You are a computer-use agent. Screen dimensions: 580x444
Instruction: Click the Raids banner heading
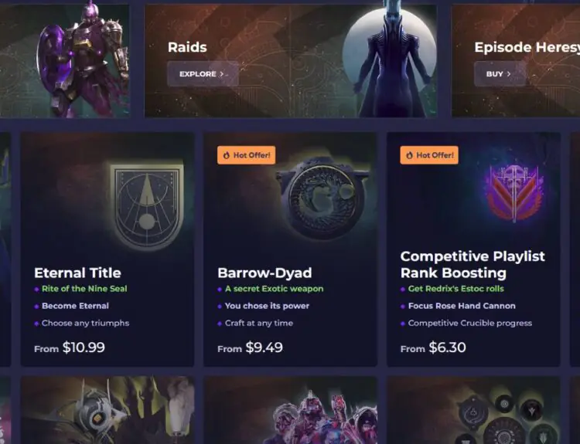(187, 47)
